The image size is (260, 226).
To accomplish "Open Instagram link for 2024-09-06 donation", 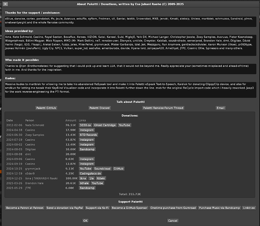I will pos(87,159).
